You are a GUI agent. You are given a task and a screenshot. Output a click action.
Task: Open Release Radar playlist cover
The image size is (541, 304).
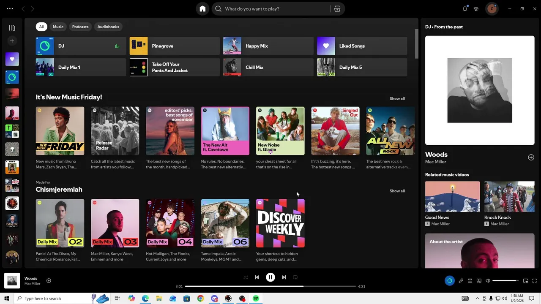point(115,131)
